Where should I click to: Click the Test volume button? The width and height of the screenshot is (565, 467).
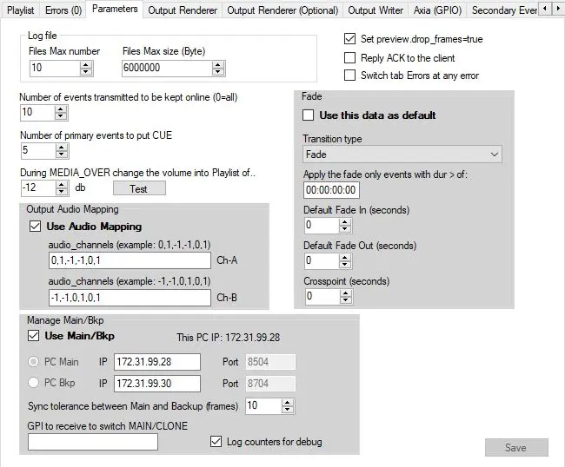(x=138, y=188)
